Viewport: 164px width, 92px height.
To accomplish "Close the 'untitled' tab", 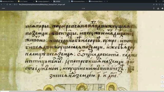I will pos(69,1).
